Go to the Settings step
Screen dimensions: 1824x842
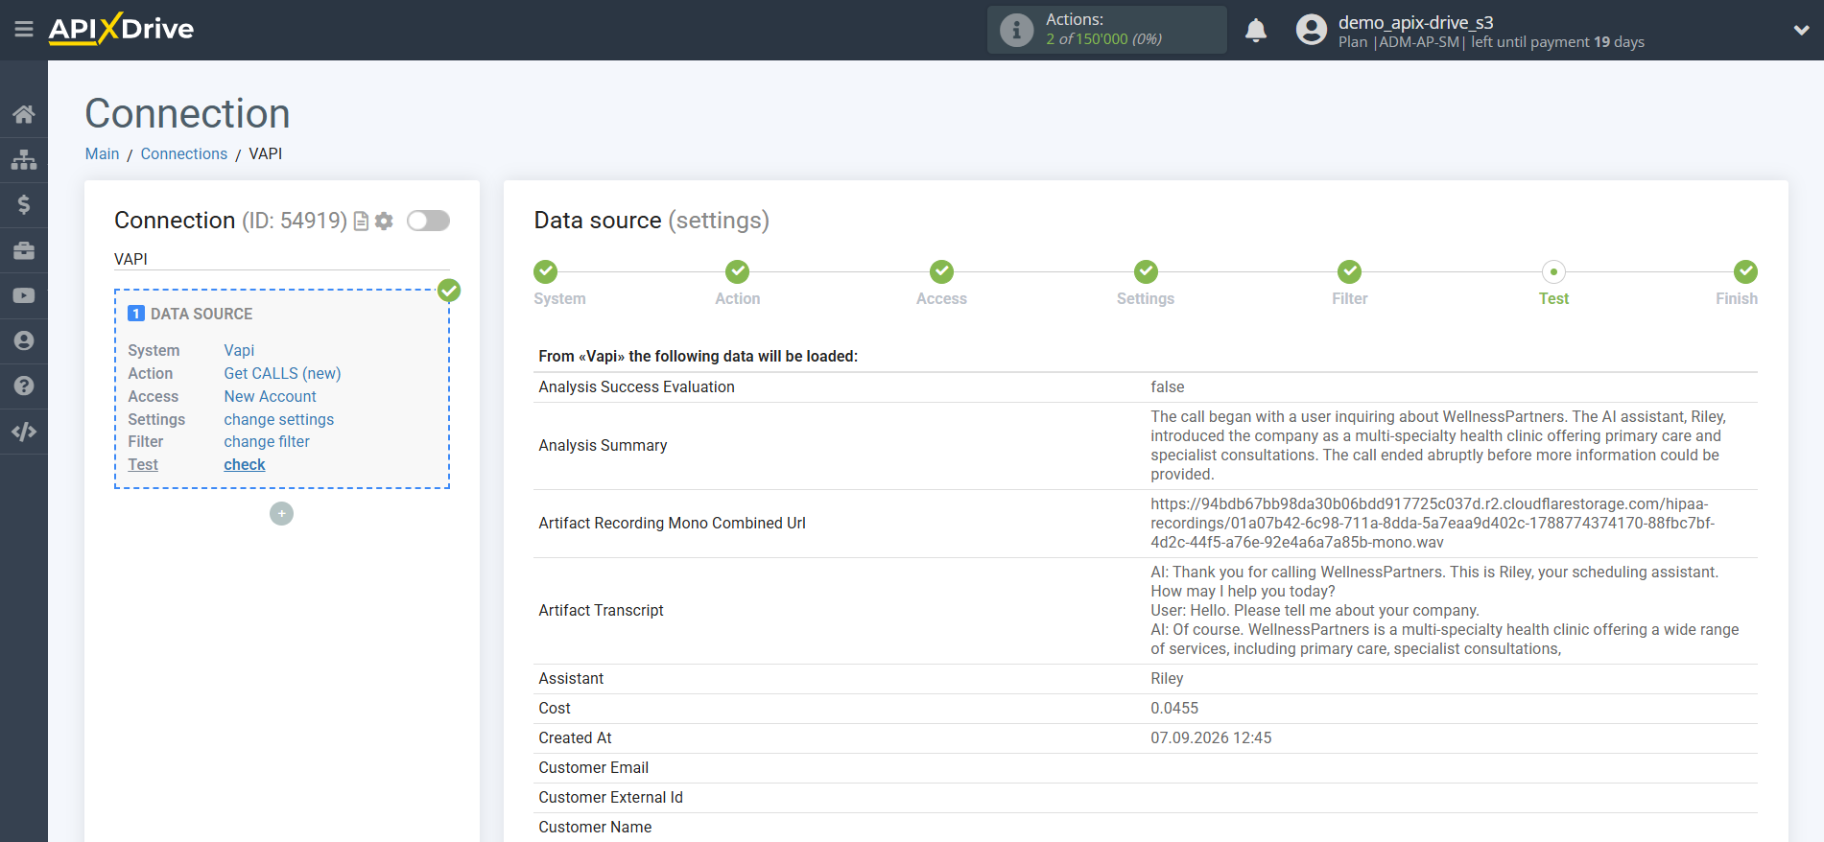(x=1146, y=271)
